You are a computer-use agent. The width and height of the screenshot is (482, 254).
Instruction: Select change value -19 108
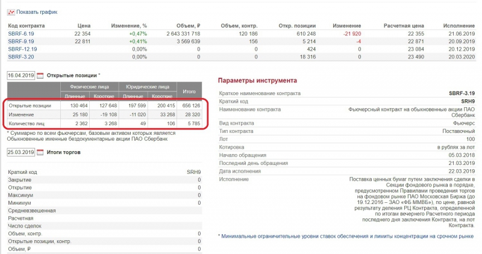(x=108, y=114)
